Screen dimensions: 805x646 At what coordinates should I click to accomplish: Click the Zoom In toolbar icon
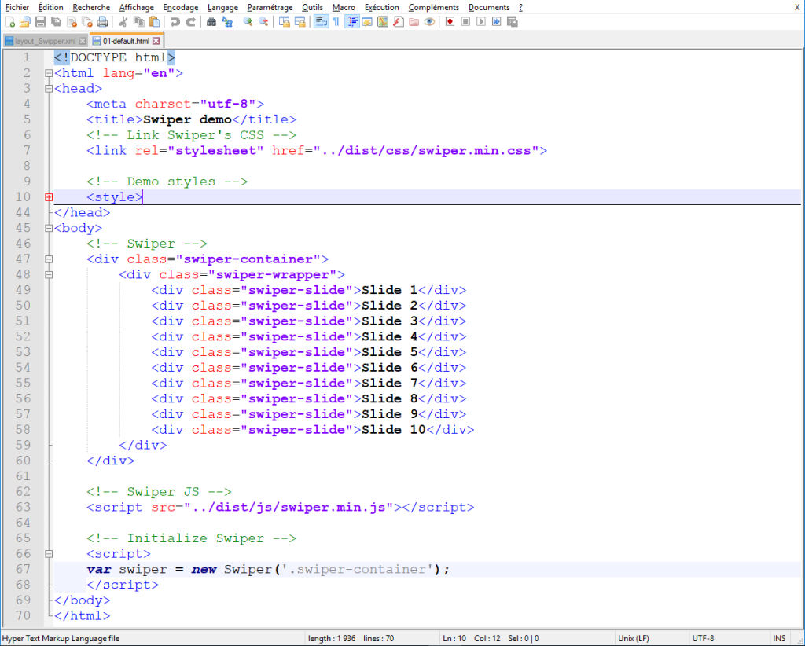click(x=248, y=21)
